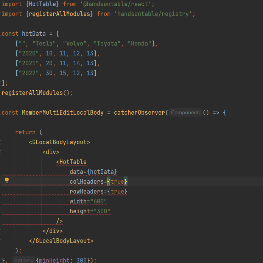Open the yellow lightbulb quick-fix icon
This screenshot has height=263, width=263.
pos(7,180)
